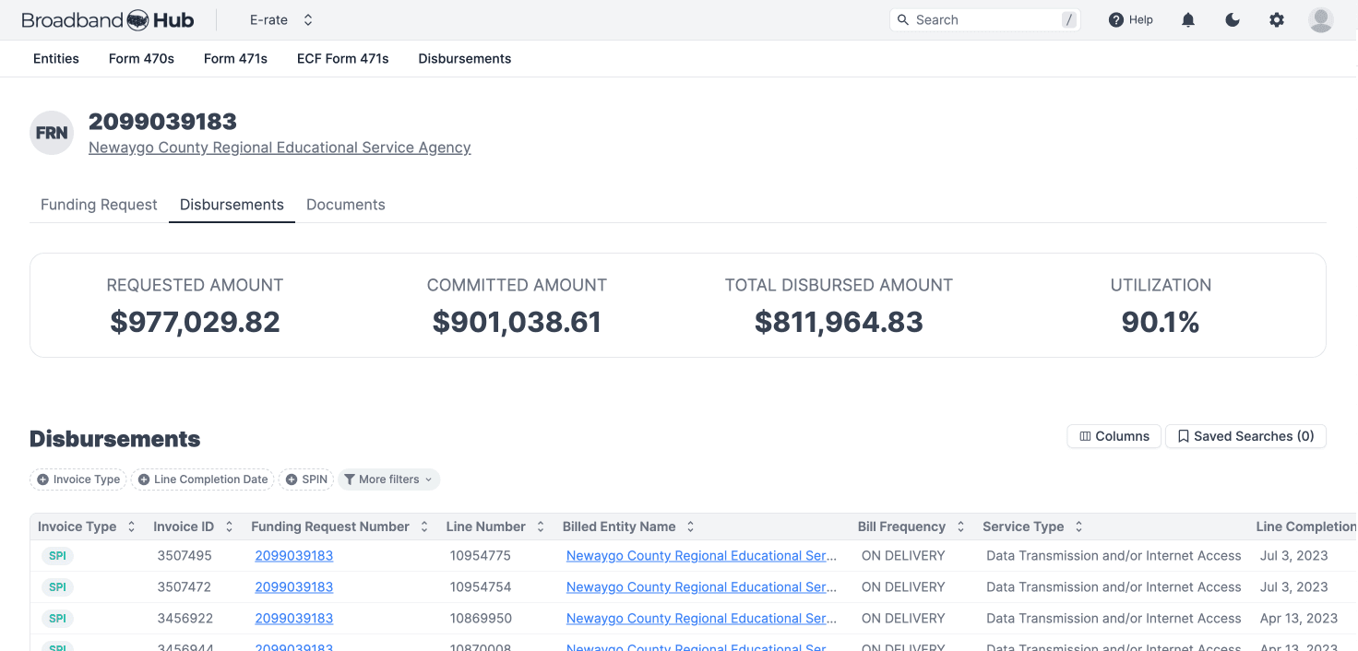Click the FRN badge next to 2099039183
This screenshot has width=1358, height=651.
point(51,133)
